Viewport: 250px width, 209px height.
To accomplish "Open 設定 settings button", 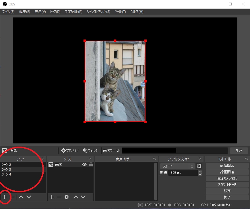I will (x=227, y=191).
